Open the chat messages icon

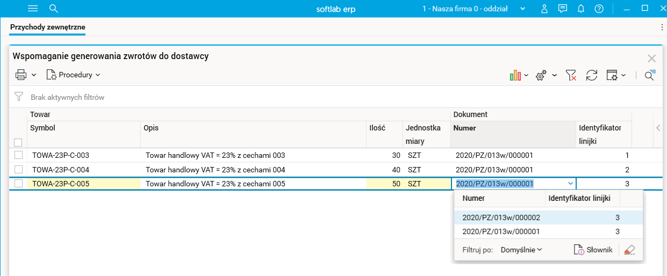(x=563, y=9)
